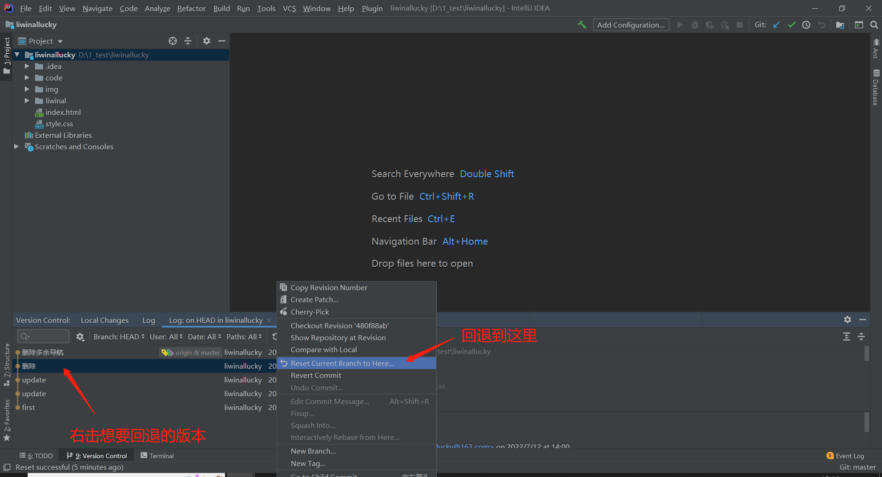Open the Version Control log settings gear
The image size is (882, 477).
coord(80,337)
